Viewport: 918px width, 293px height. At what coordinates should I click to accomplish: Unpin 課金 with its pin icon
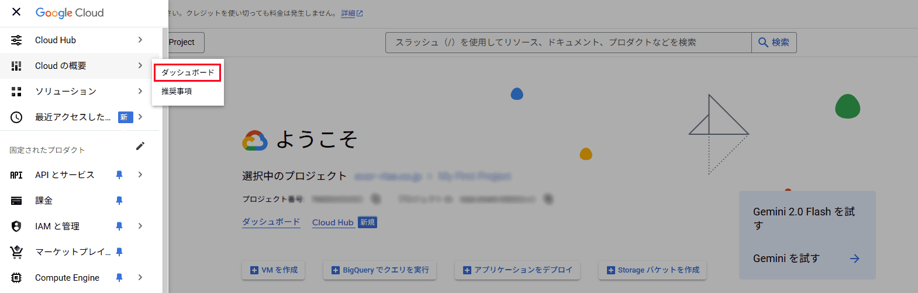(119, 201)
